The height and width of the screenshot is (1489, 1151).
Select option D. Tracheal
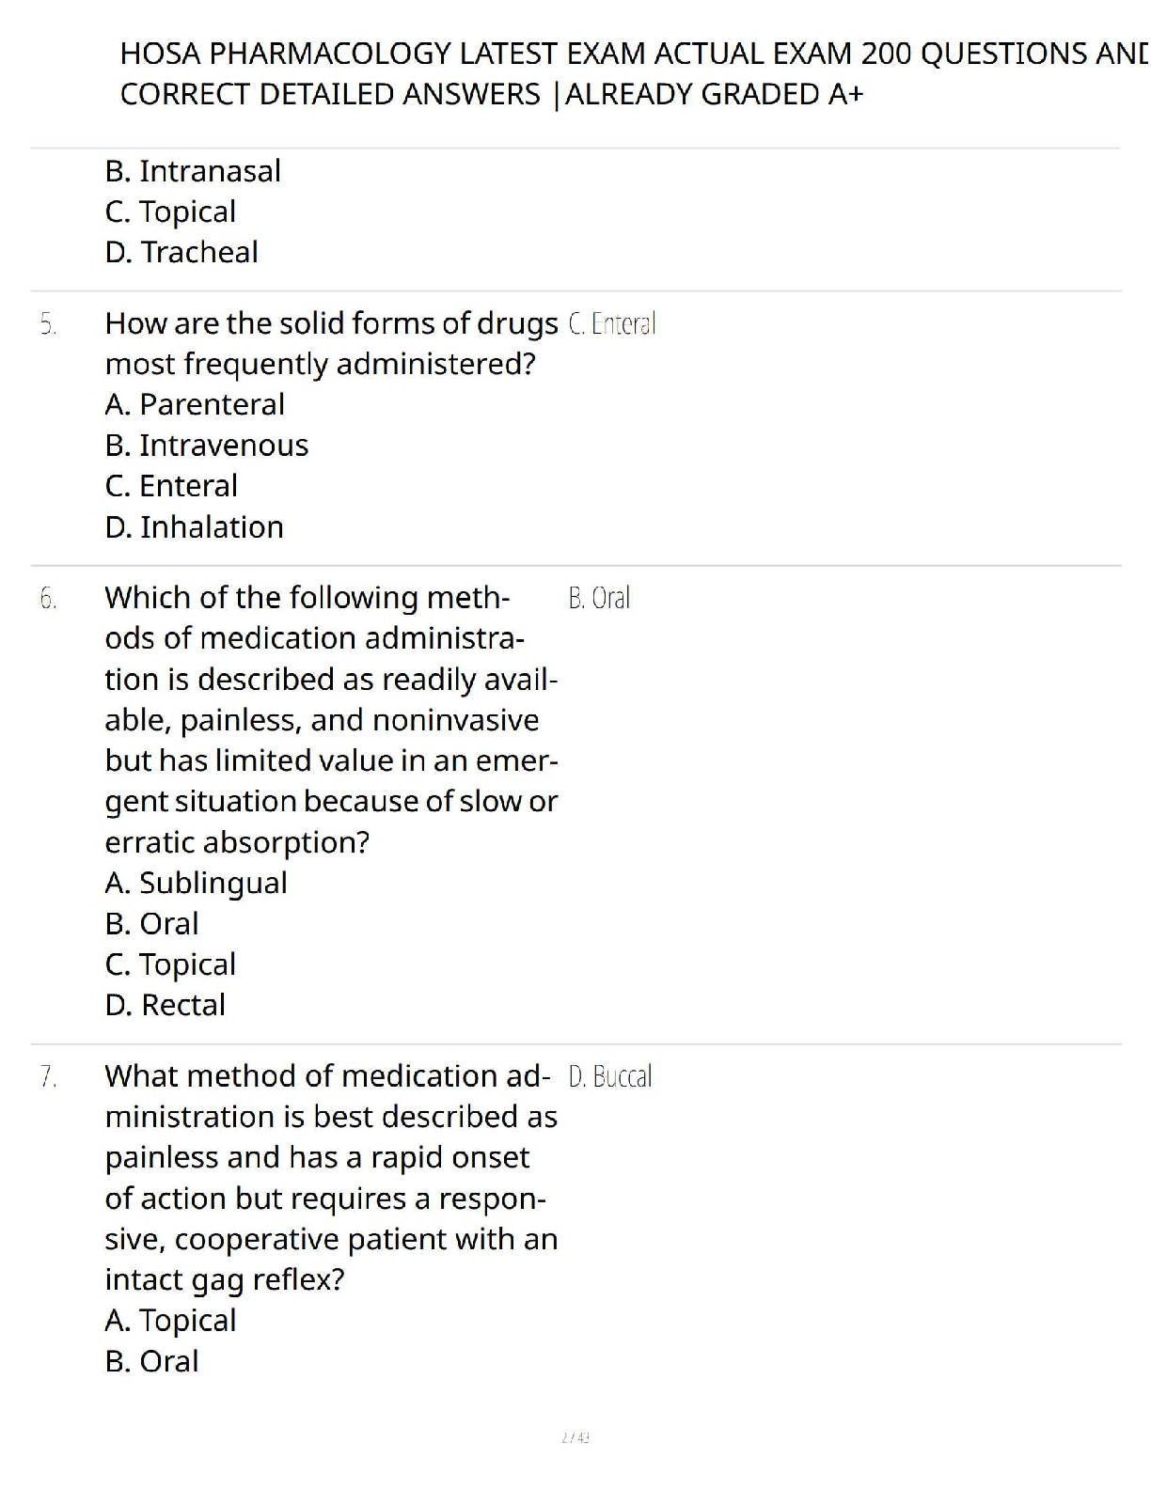point(181,252)
